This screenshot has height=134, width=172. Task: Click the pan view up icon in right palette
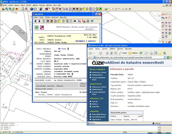pyautogui.click(x=166, y=23)
